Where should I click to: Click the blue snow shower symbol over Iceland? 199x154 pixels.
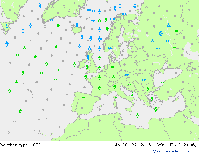(77, 25)
